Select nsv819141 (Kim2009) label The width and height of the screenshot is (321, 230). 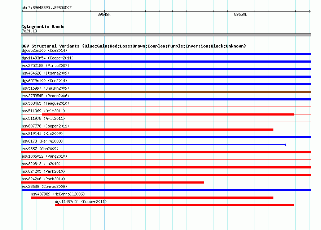point(42,134)
